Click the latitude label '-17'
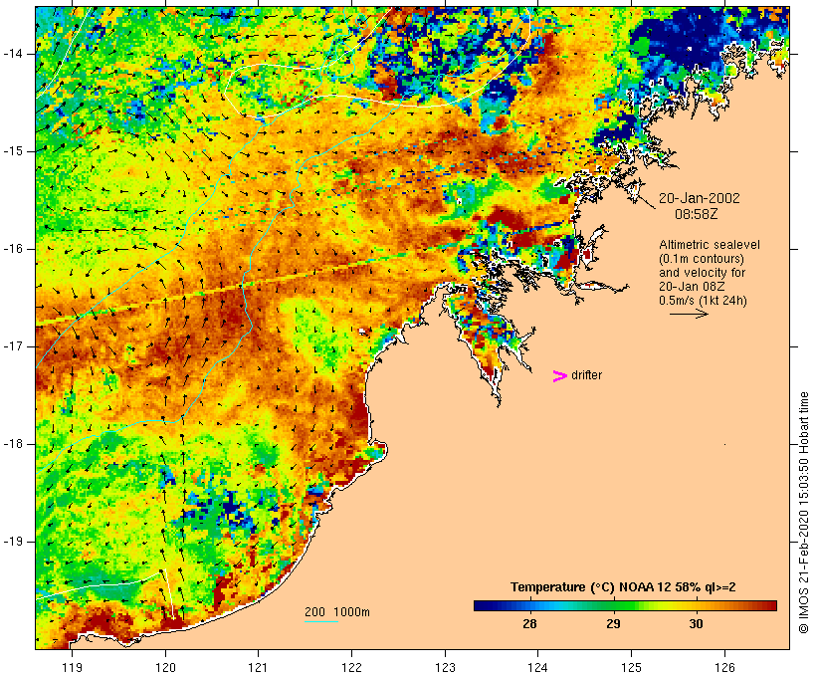The image size is (816, 677). tap(13, 346)
